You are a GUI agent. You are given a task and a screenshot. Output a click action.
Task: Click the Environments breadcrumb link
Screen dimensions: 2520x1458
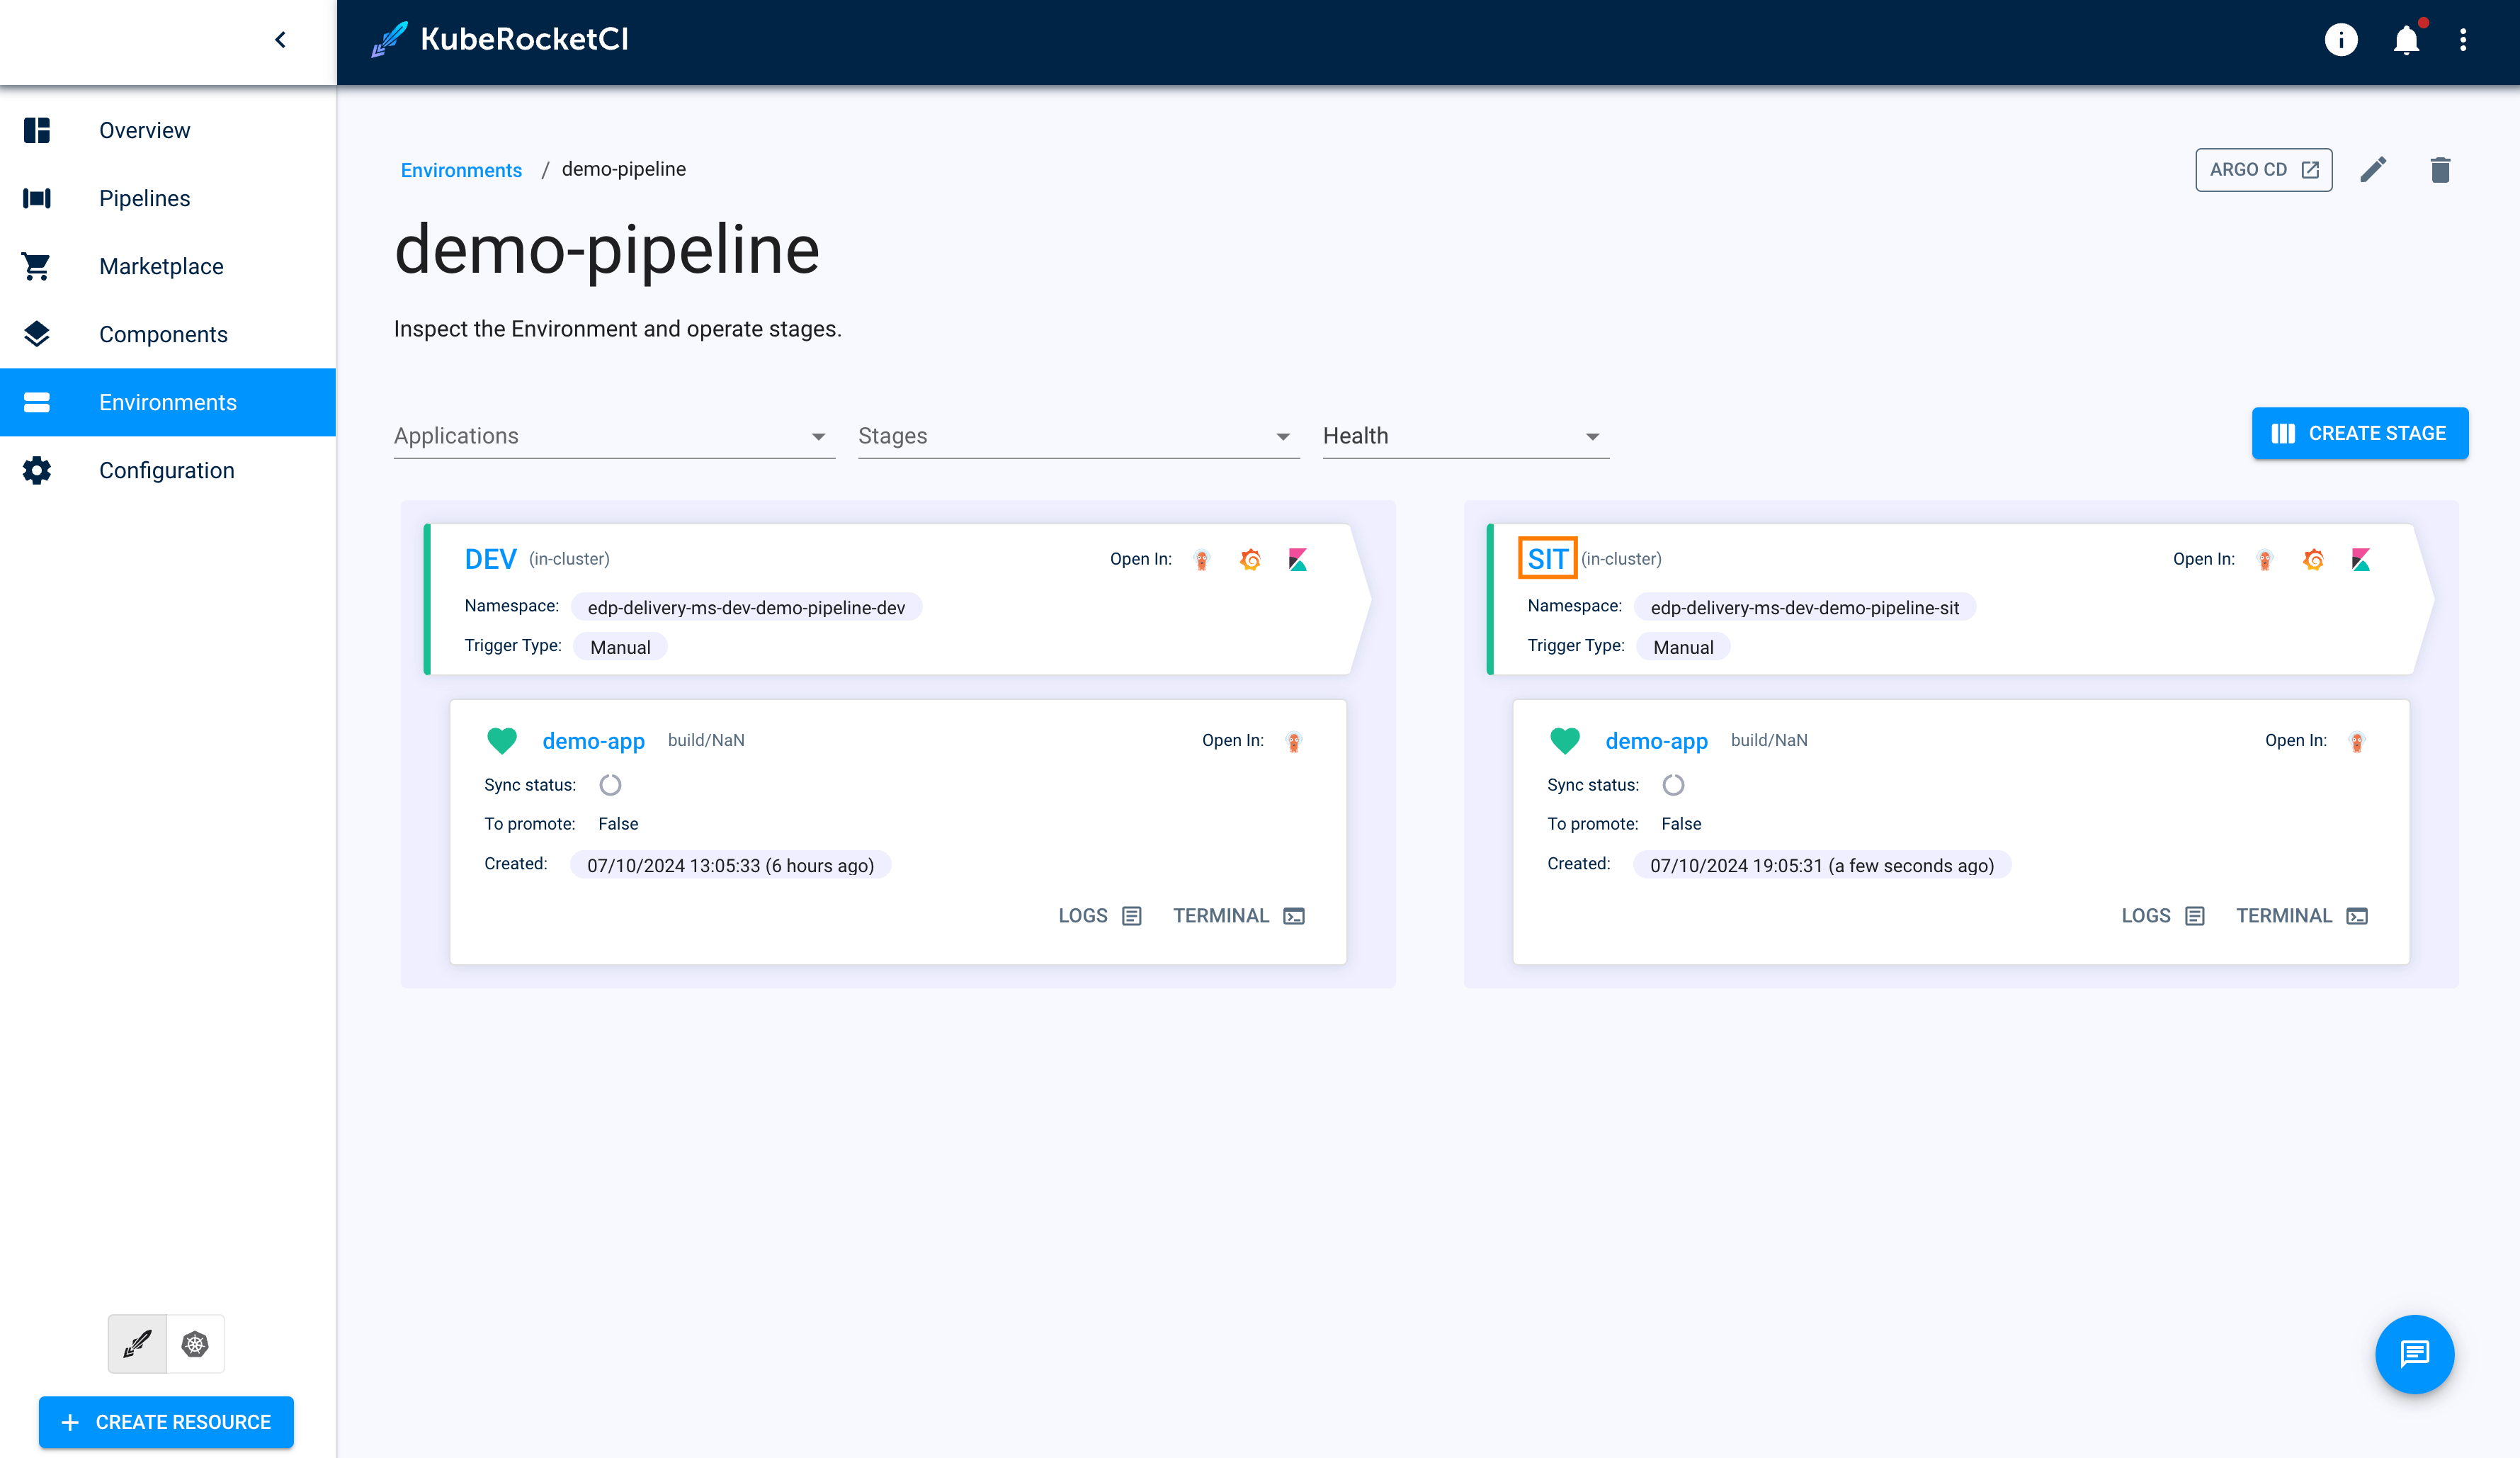pyautogui.click(x=461, y=169)
